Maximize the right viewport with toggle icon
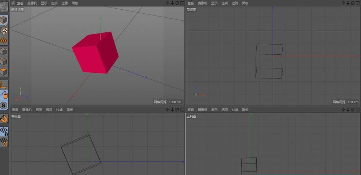Viewport: 361px width, 175px height. (182, 109)
